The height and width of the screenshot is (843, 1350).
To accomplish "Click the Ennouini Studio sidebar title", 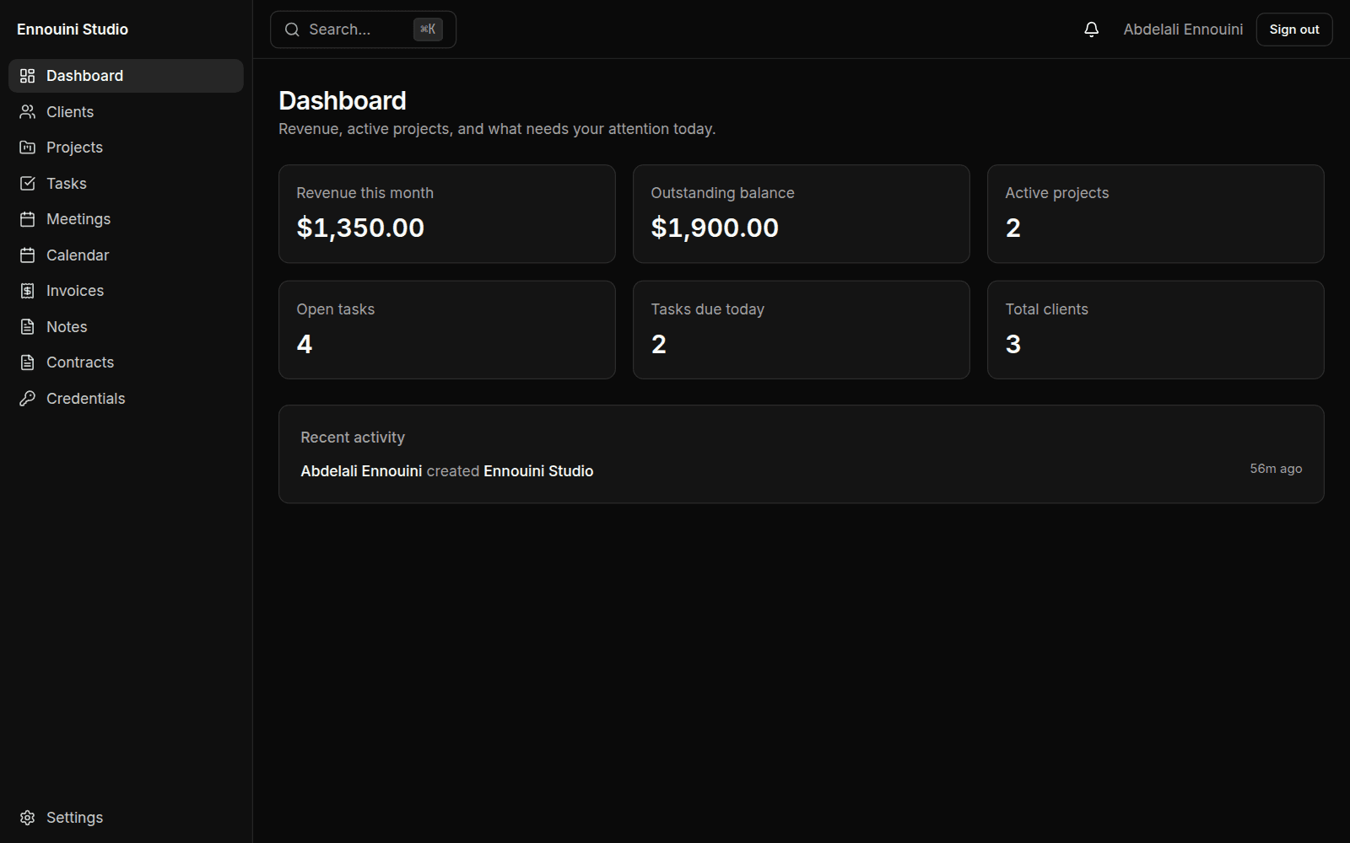I will coord(73,30).
